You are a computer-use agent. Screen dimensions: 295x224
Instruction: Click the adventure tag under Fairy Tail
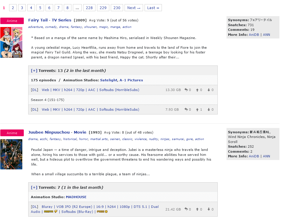point(36,27)
